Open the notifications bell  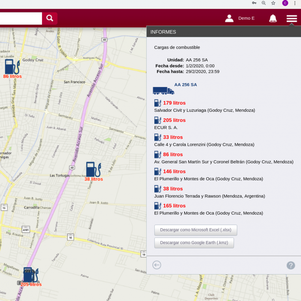273,18
